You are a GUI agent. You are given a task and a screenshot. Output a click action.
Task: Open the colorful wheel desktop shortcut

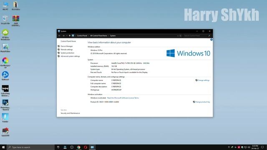[x=5, y=63]
